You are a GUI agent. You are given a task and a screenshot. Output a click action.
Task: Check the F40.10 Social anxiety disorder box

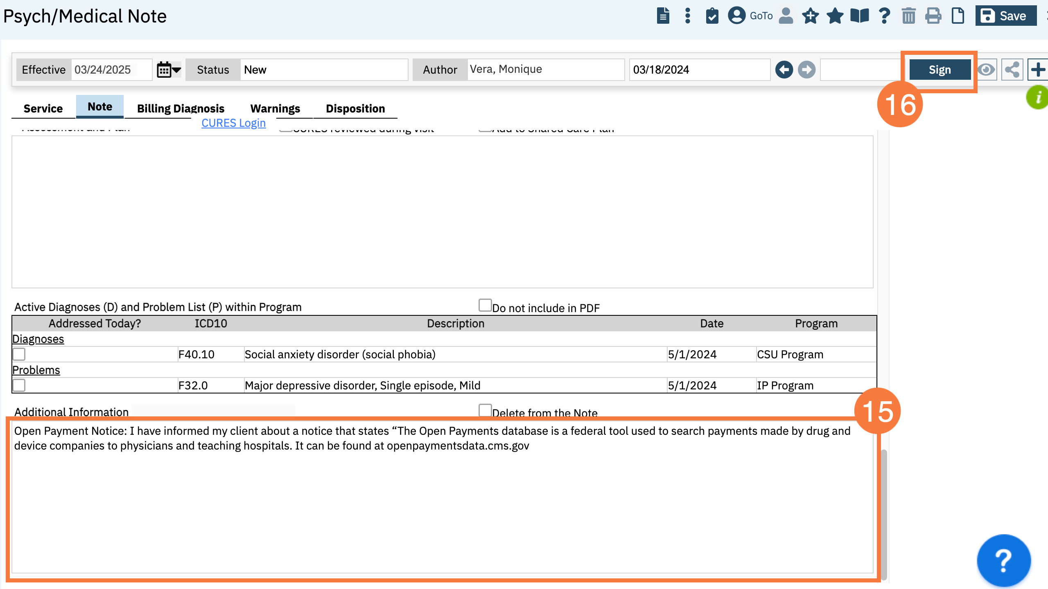point(19,354)
